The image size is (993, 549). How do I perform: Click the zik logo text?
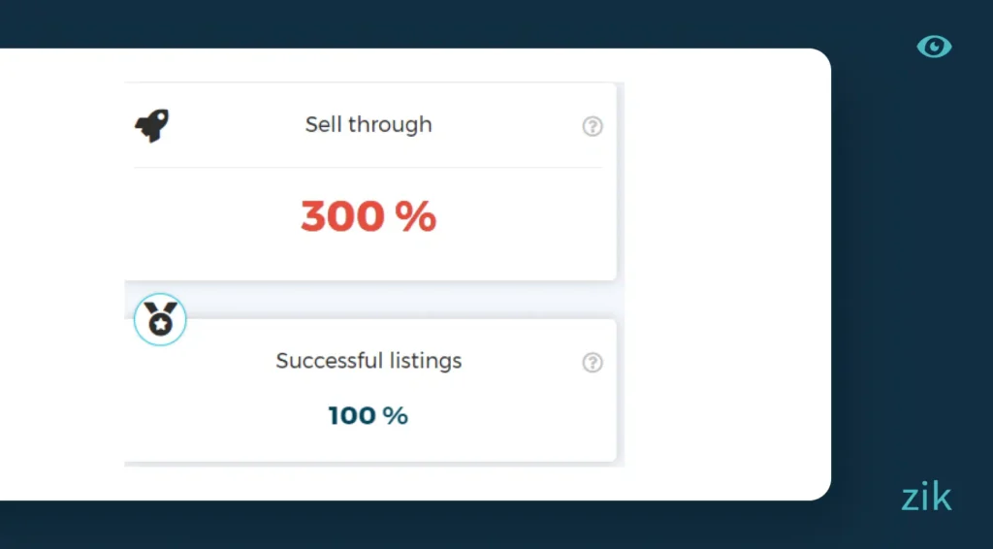[x=926, y=497]
